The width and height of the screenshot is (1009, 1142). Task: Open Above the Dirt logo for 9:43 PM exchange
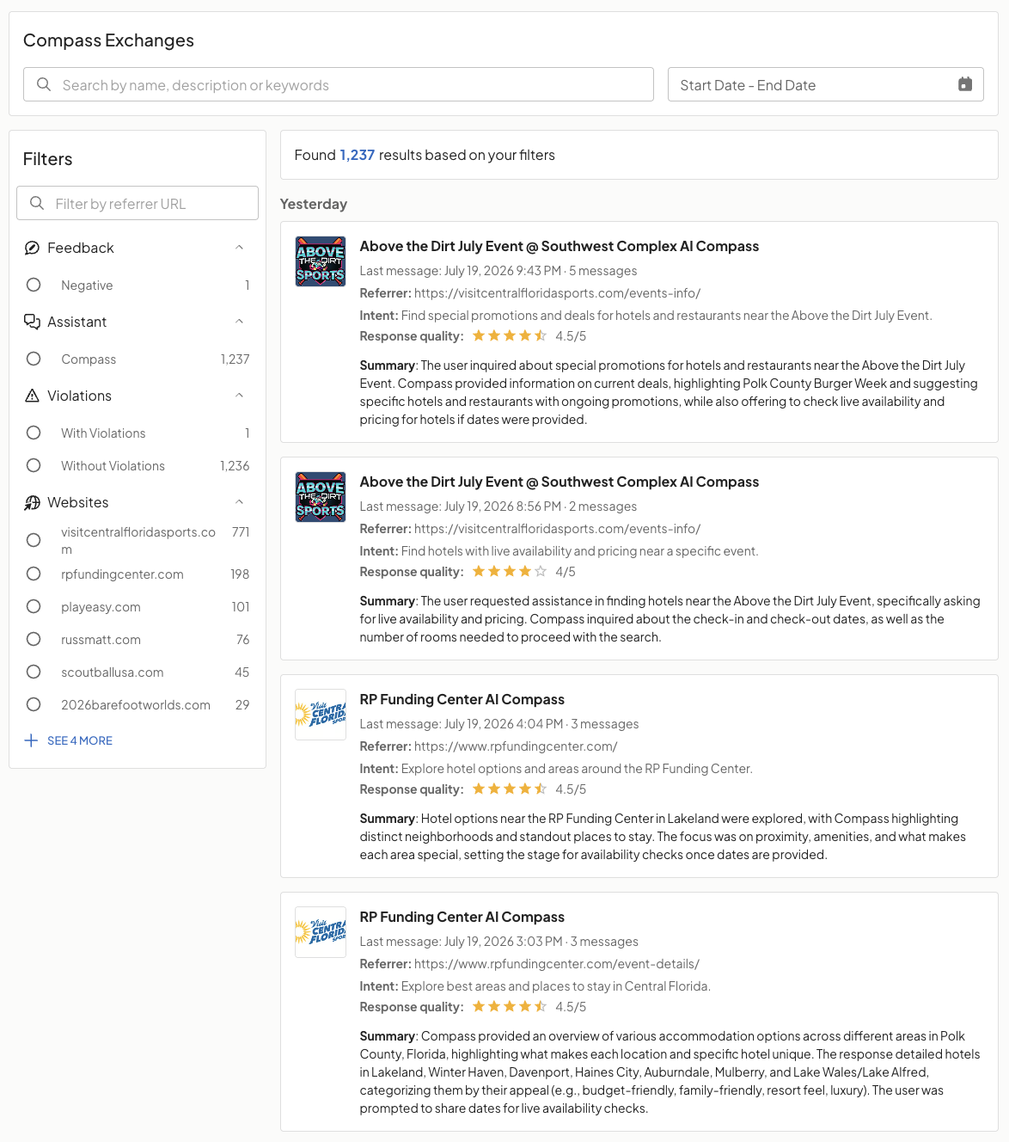coord(321,261)
